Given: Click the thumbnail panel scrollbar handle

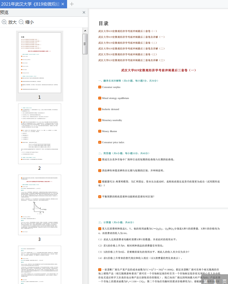Looking at the screenshot, I should tap(85, 44).
